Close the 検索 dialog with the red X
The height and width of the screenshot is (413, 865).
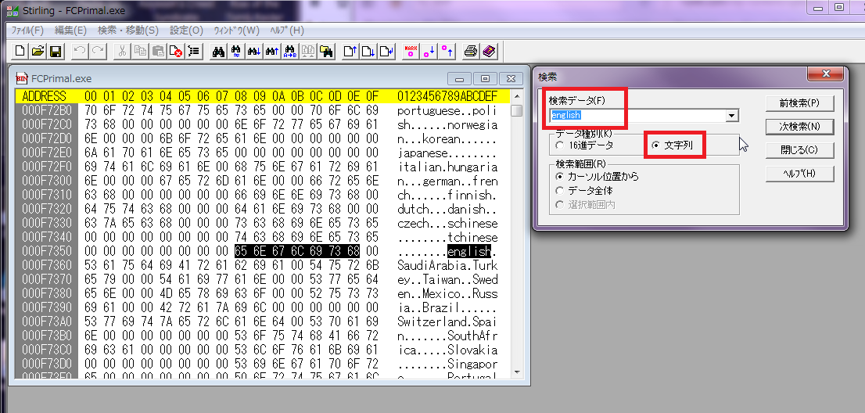[826, 74]
